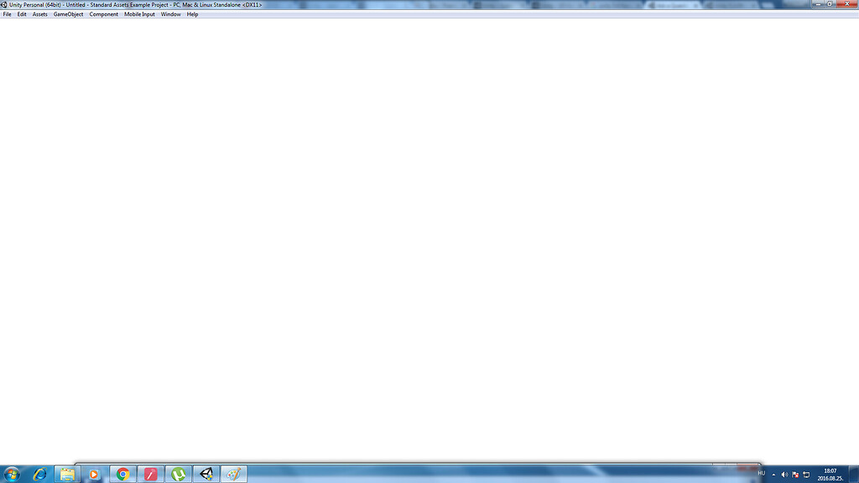Launch Google Chrome from the taskbar
This screenshot has height=483, width=859.
point(122,475)
